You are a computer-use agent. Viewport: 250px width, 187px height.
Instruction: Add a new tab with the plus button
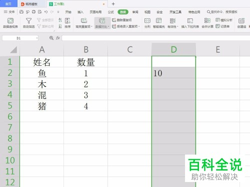(113, 4)
